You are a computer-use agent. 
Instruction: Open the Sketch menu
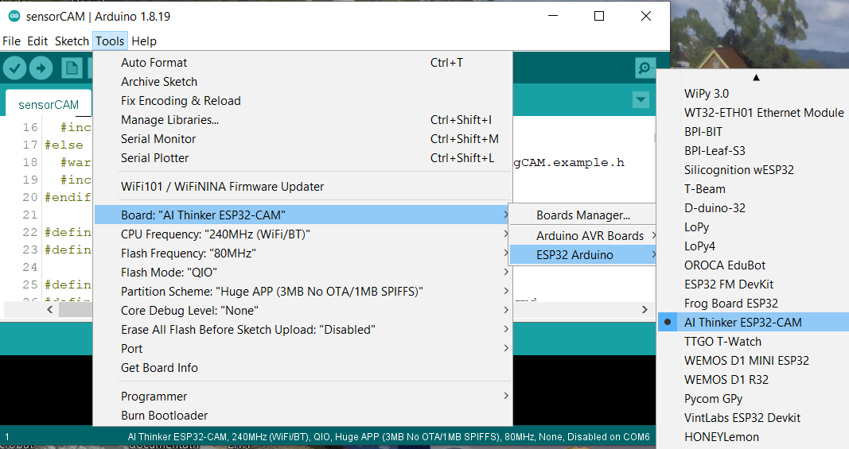(72, 41)
